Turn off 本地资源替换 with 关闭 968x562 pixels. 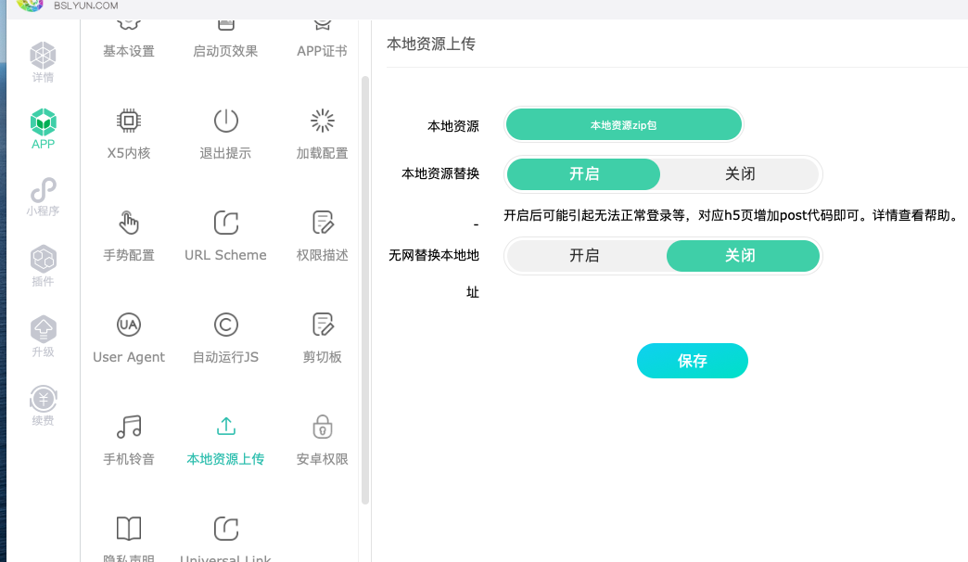pyautogui.click(x=740, y=174)
